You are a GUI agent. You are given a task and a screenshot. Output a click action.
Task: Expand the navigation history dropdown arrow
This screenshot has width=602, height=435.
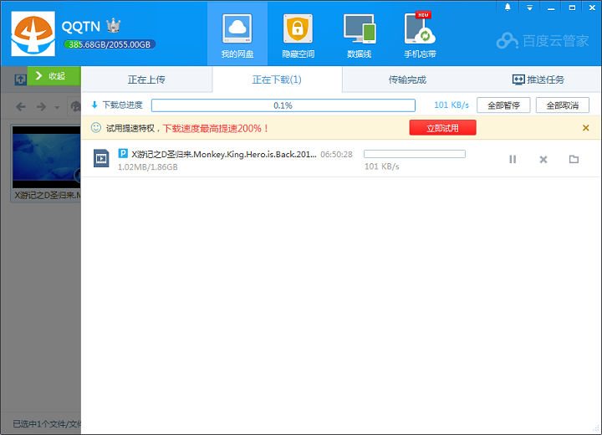tap(57, 107)
